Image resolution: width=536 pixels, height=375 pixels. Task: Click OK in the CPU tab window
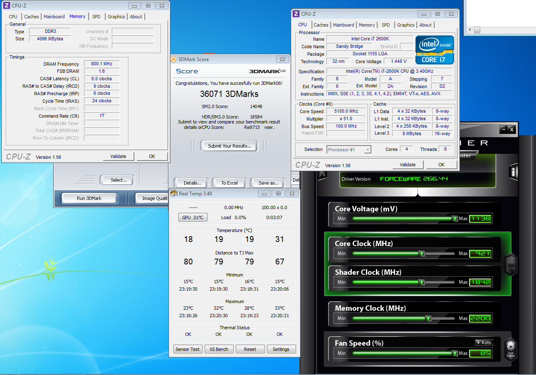point(442,165)
